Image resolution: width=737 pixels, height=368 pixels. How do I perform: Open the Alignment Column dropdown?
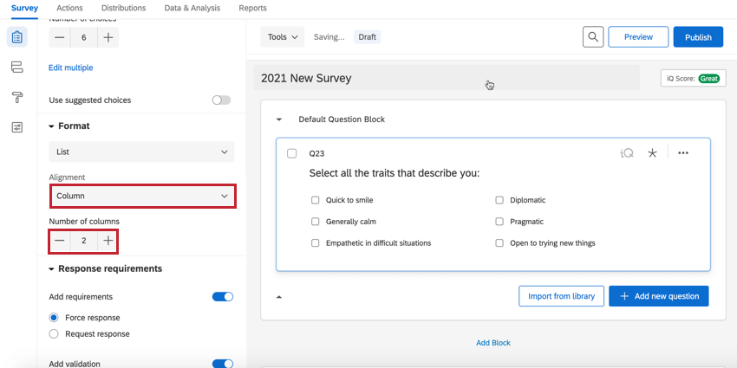(x=142, y=196)
